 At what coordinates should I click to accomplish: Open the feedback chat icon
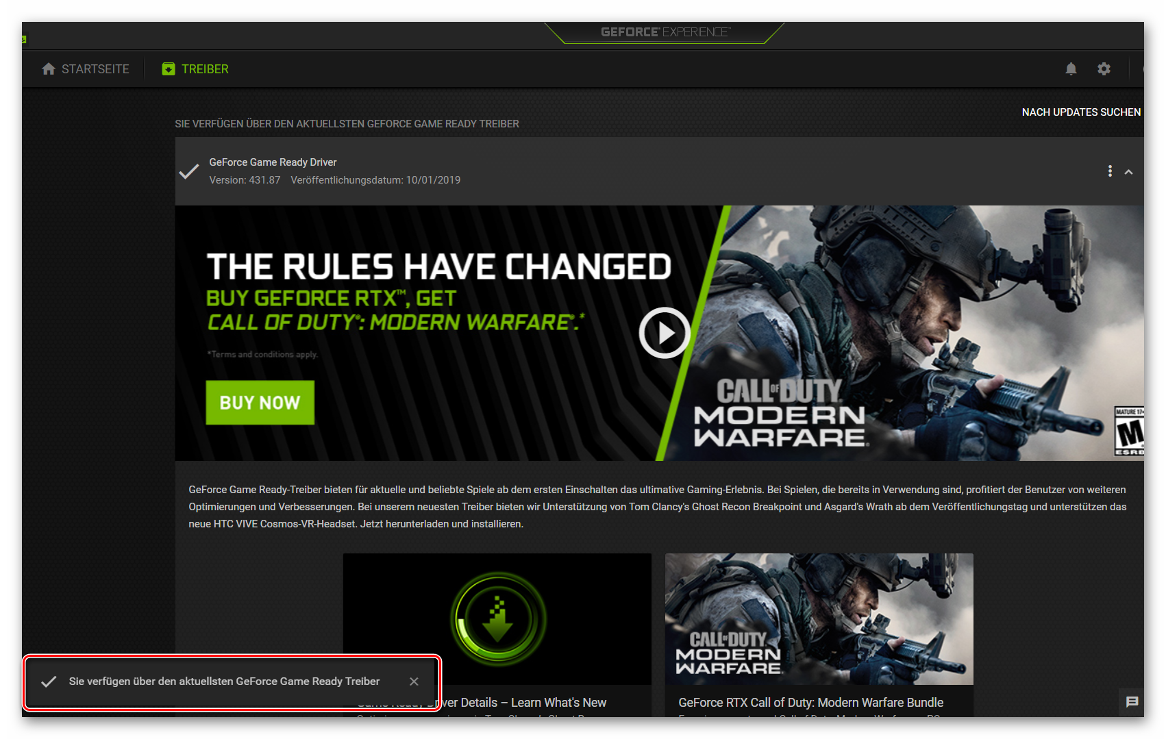(1132, 702)
